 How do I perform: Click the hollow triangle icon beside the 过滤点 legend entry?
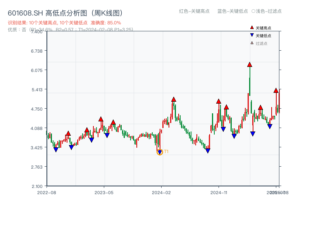point(252,43)
